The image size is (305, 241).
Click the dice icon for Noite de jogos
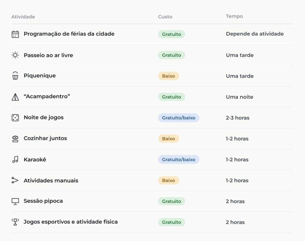tap(15, 118)
